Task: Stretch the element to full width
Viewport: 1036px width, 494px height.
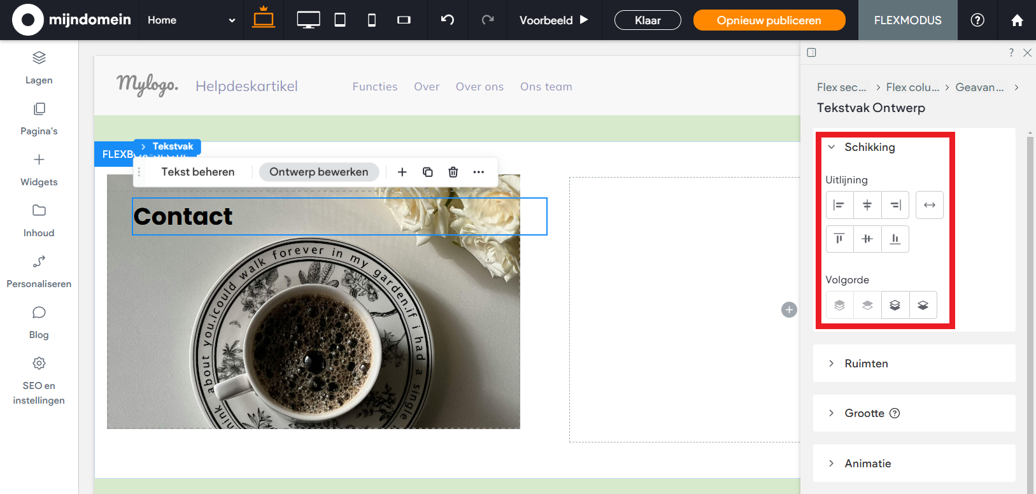Action: click(930, 205)
